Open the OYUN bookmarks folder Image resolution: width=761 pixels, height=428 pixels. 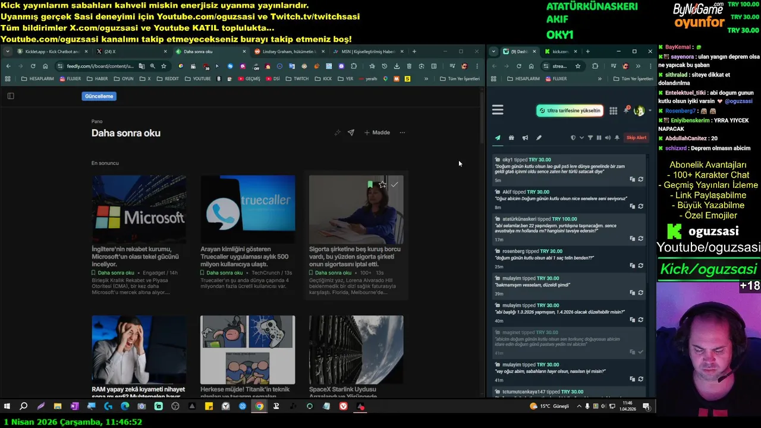point(123,78)
